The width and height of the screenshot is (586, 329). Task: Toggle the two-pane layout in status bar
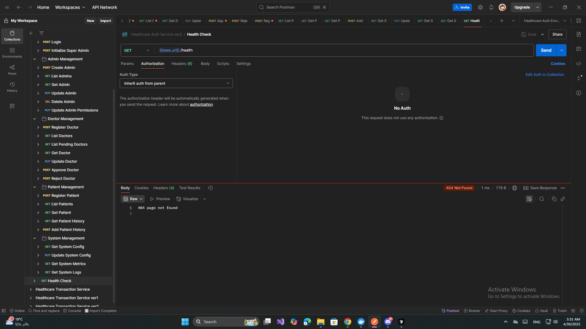573,311
